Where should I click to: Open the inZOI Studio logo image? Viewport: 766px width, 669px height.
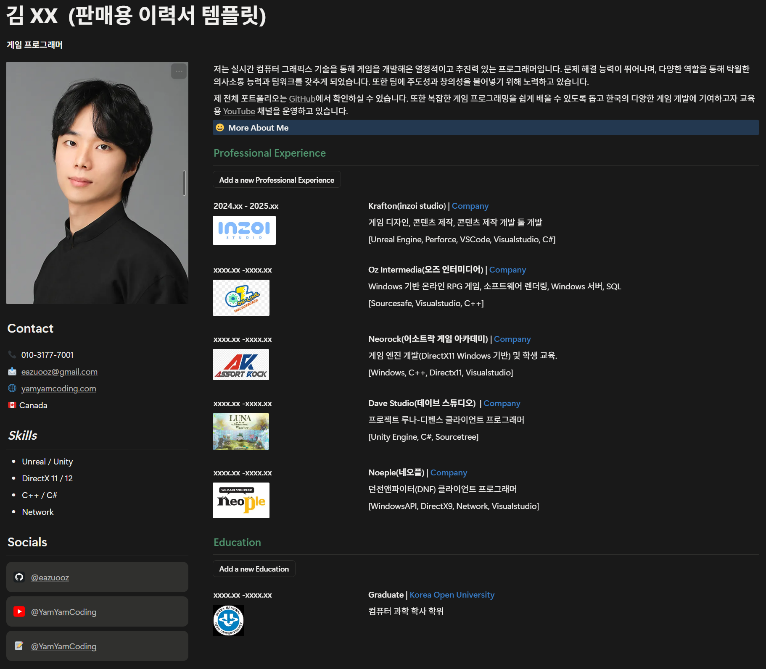(x=244, y=230)
